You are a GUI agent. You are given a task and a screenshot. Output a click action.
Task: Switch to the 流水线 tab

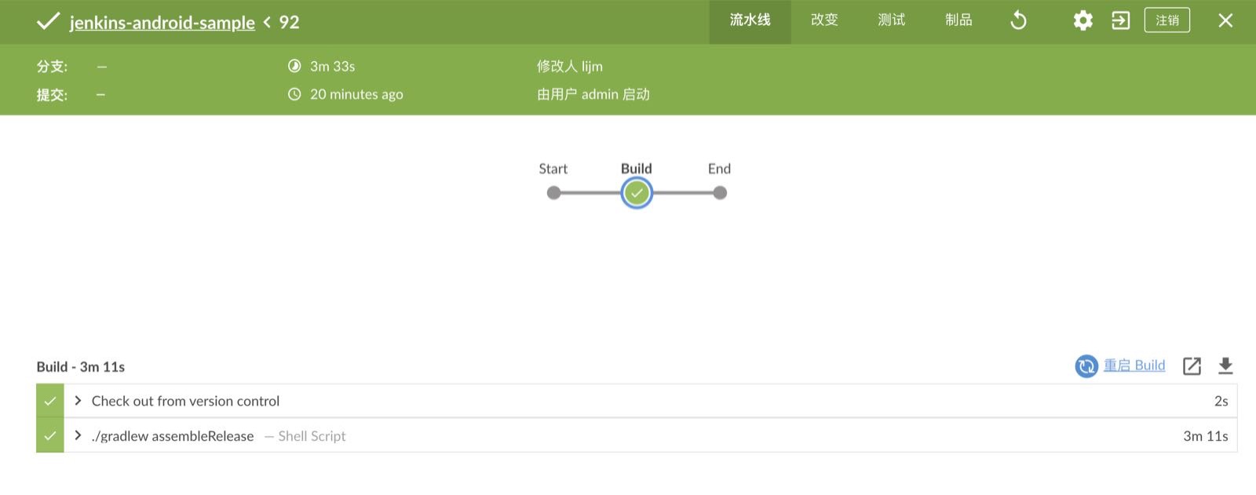[750, 20]
